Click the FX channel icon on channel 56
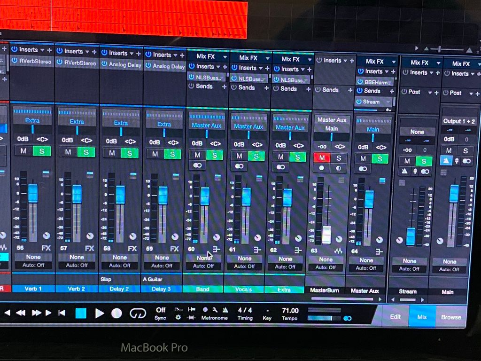Screen dimensions: 481x361 (47, 248)
